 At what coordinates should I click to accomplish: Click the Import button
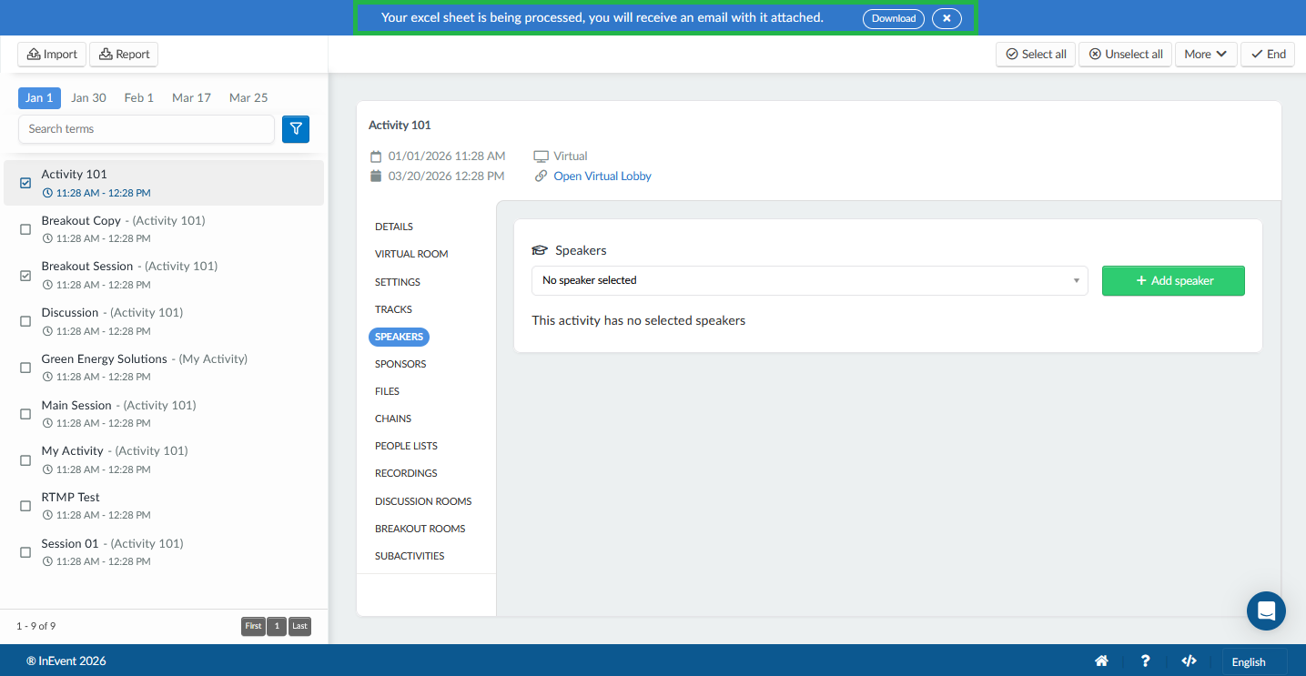tap(52, 55)
